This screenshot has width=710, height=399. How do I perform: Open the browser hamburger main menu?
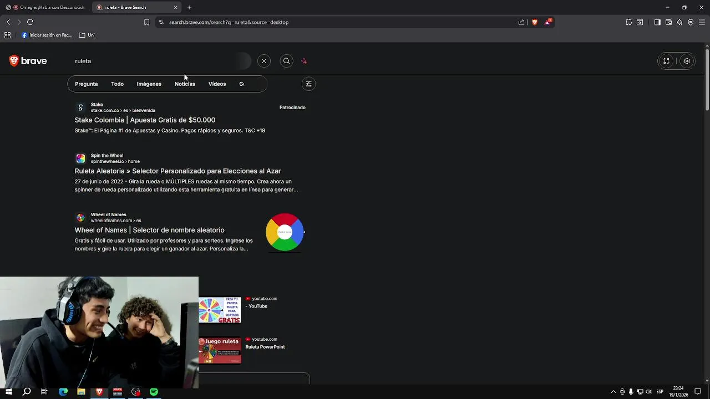(x=702, y=22)
